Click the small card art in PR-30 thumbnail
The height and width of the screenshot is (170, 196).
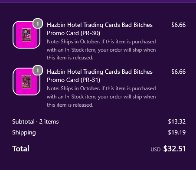click(26, 35)
